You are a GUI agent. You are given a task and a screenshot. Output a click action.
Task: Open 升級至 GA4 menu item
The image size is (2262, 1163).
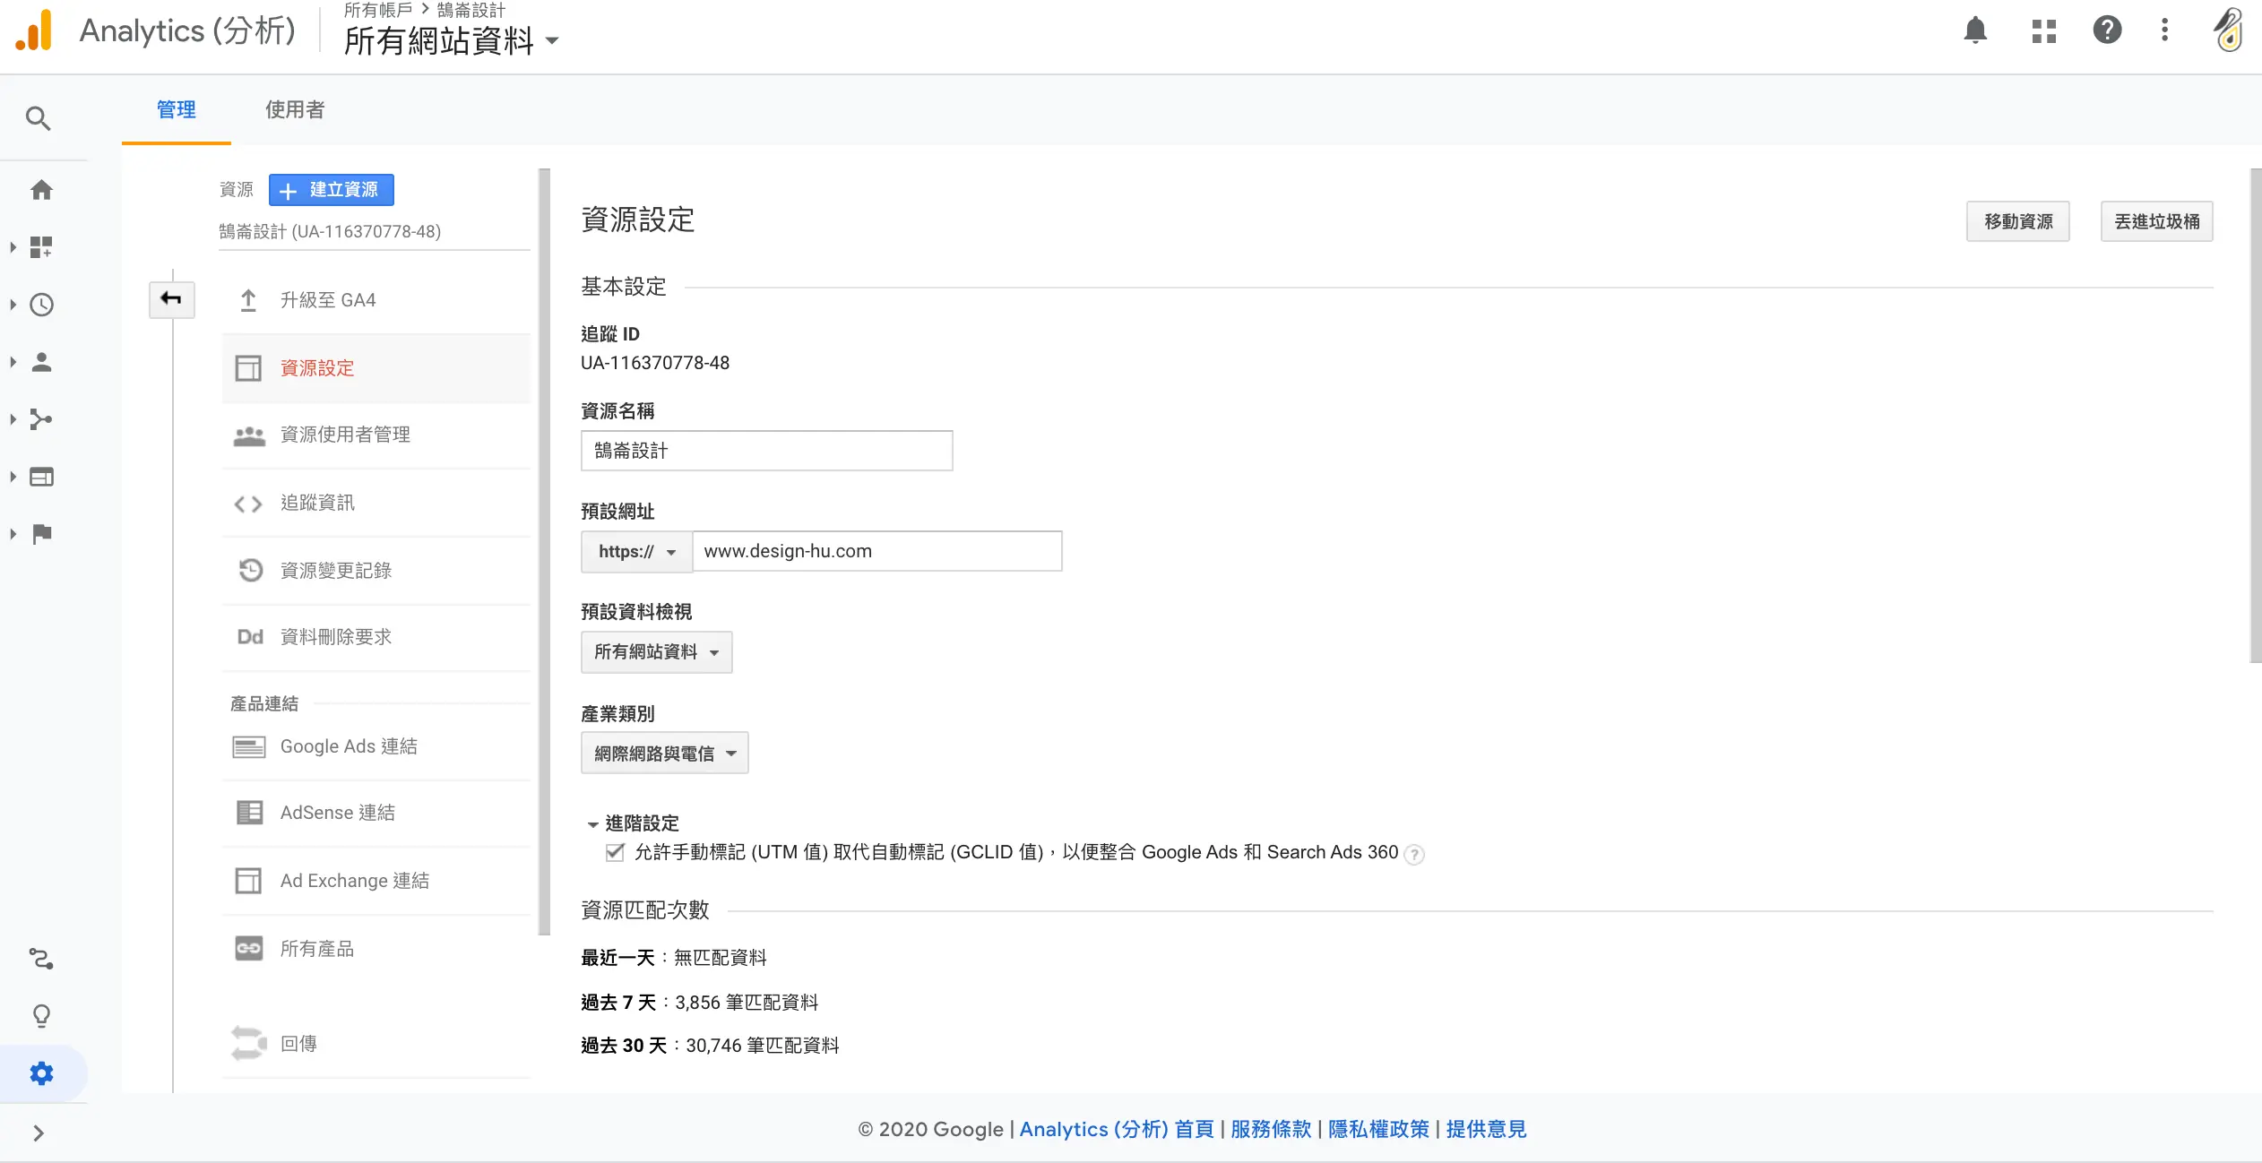pos(376,300)
